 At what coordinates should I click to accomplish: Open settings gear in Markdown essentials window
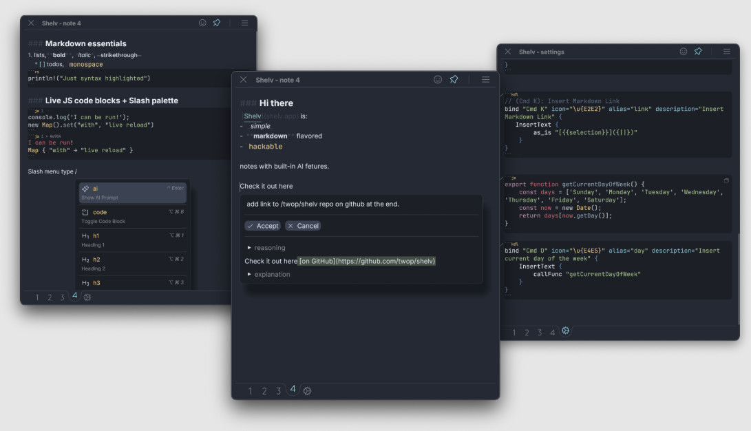click(x=87, y=297)
